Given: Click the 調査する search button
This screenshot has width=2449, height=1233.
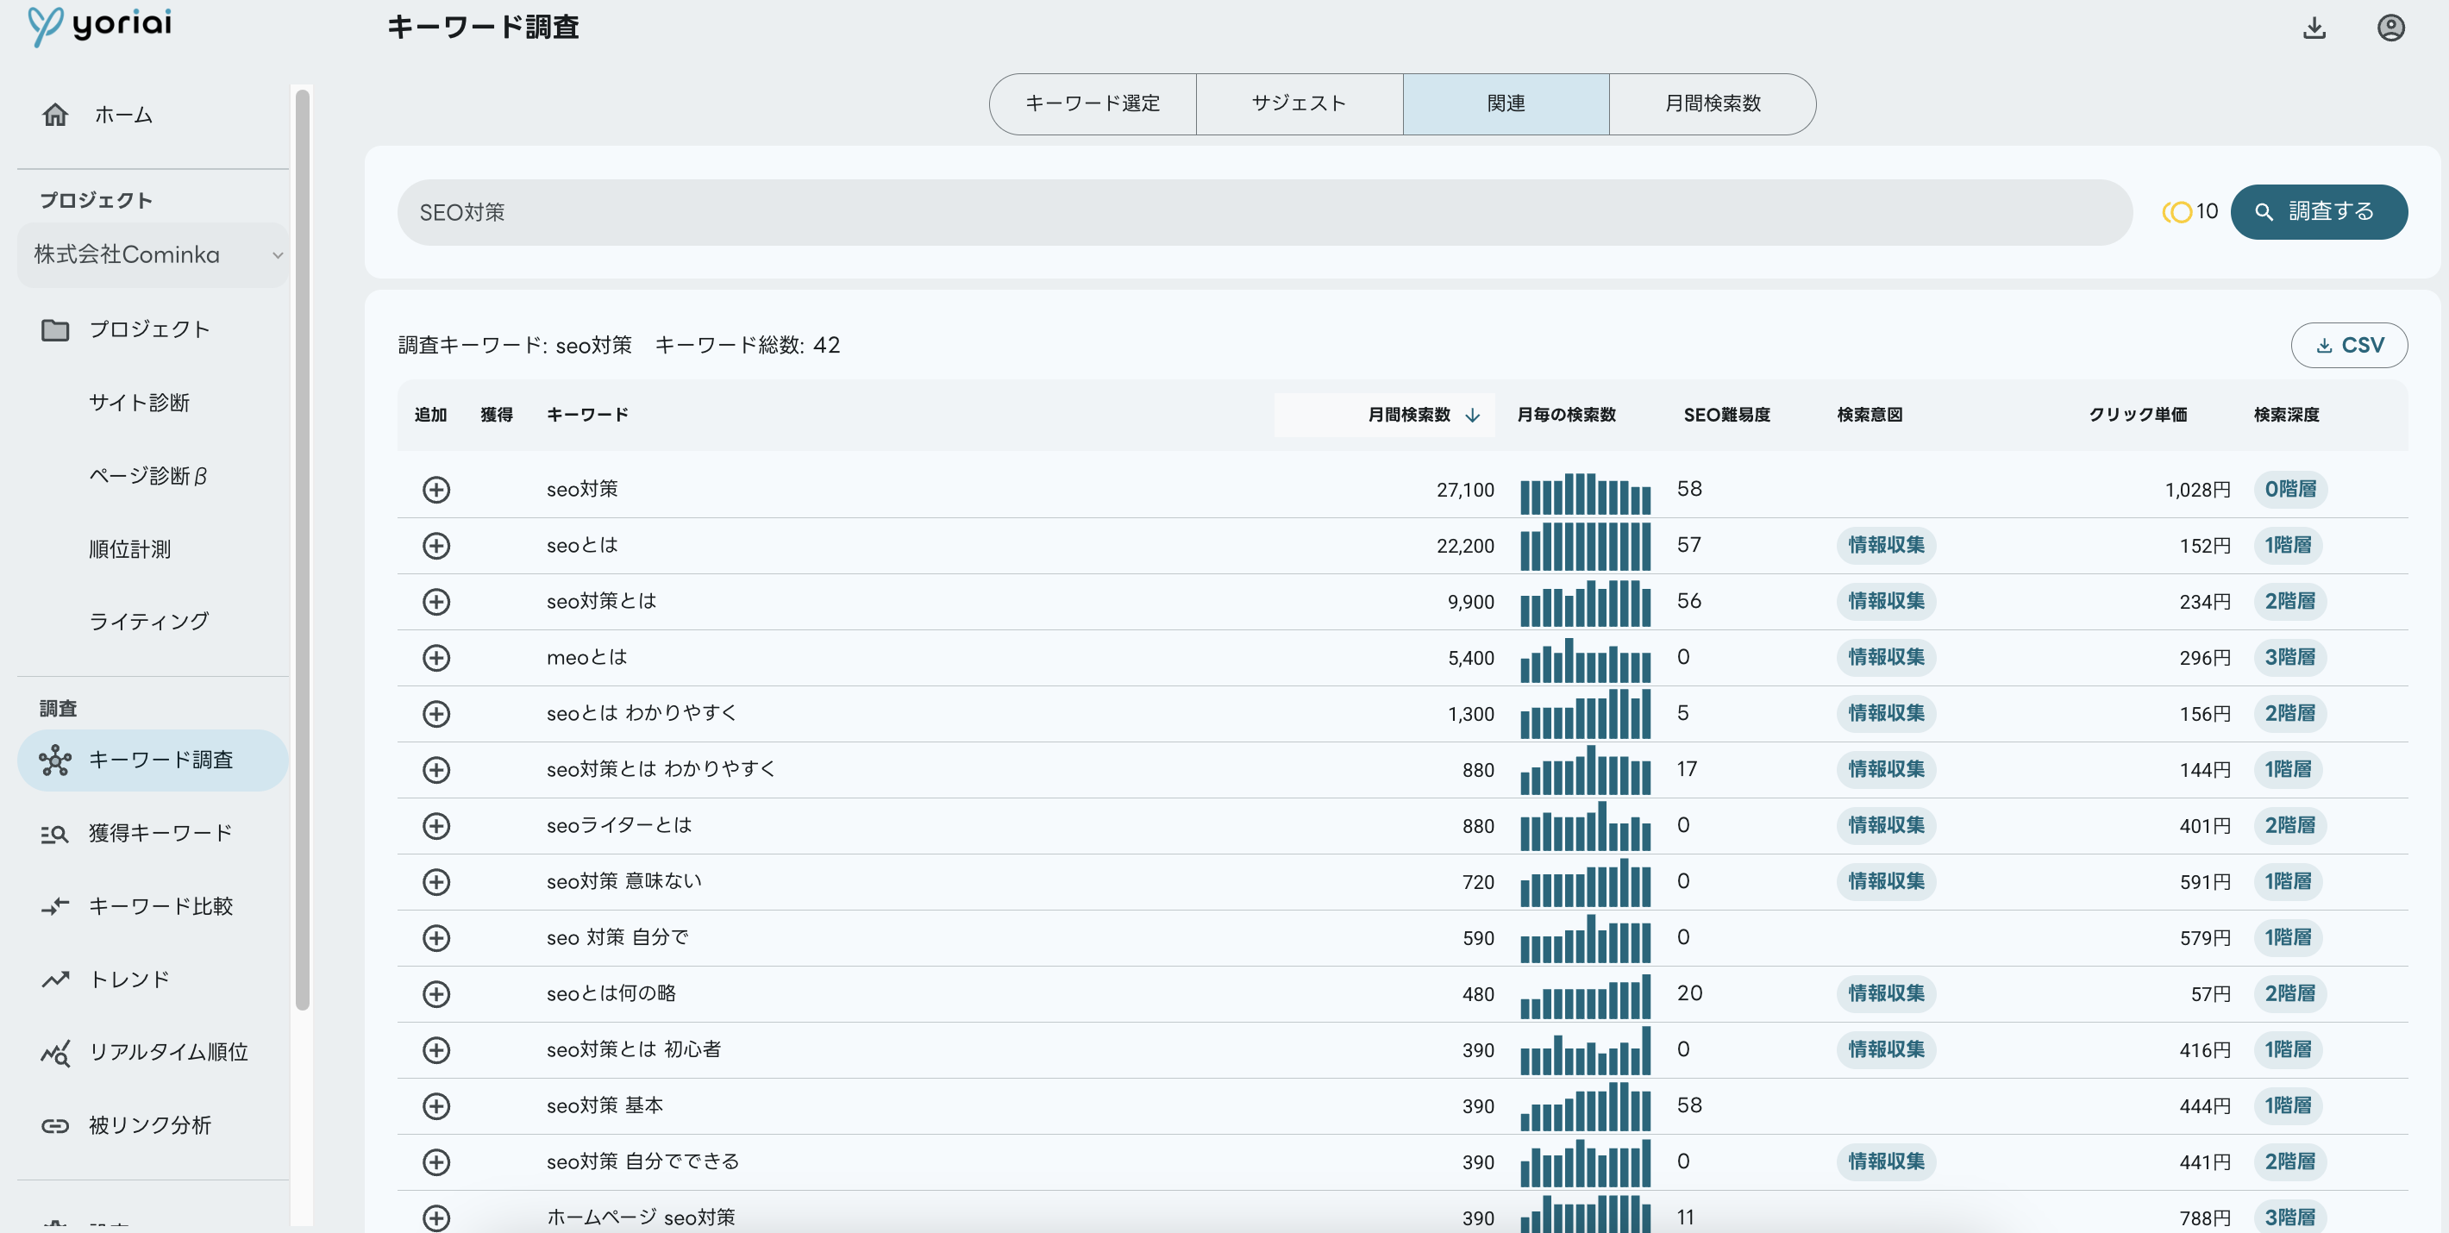Looking at the screenshot, I should tap(2318, 211).
